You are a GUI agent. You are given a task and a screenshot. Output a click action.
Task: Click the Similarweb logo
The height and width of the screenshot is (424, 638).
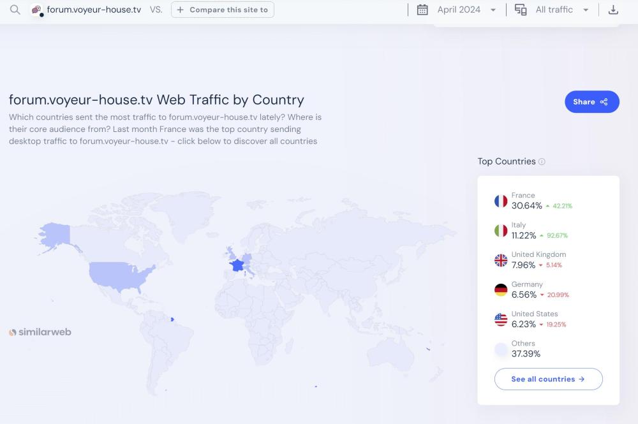(40, 332)
